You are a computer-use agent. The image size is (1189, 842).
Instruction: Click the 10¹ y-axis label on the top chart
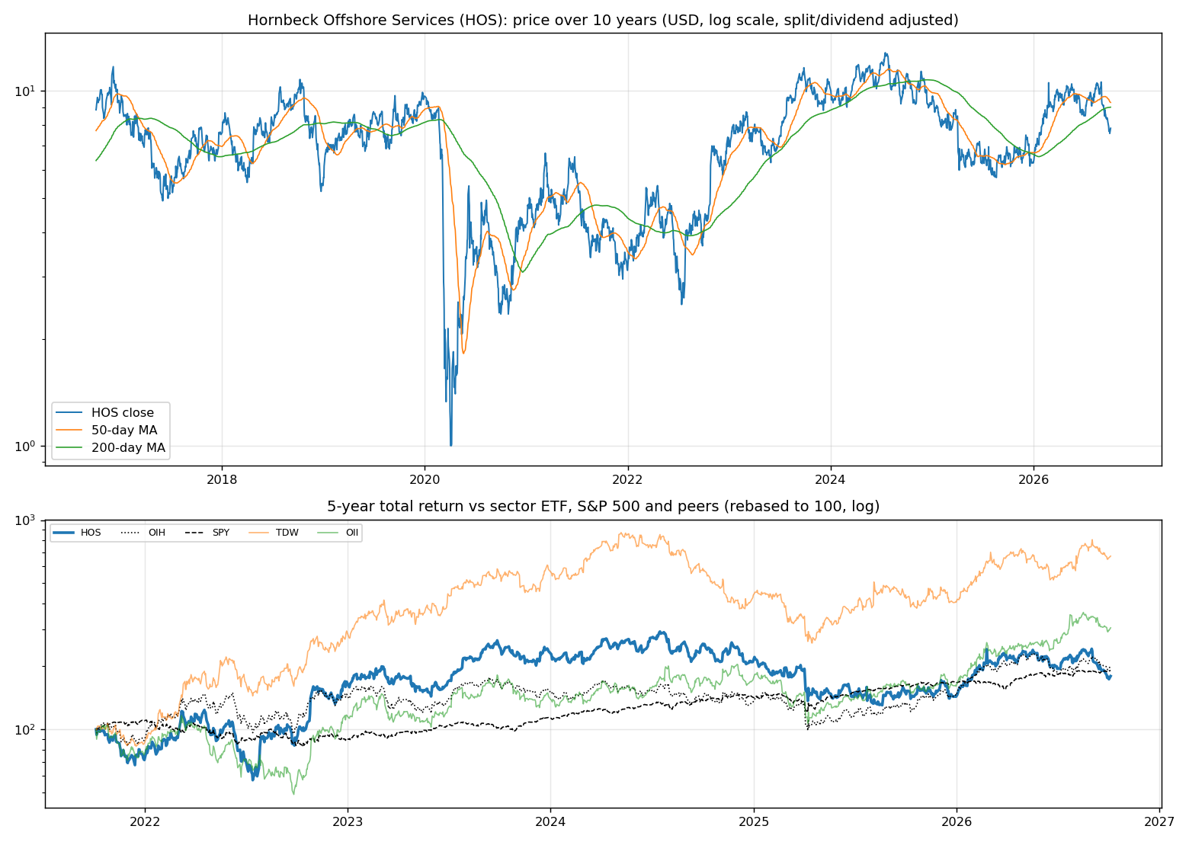tap(25, 91)
